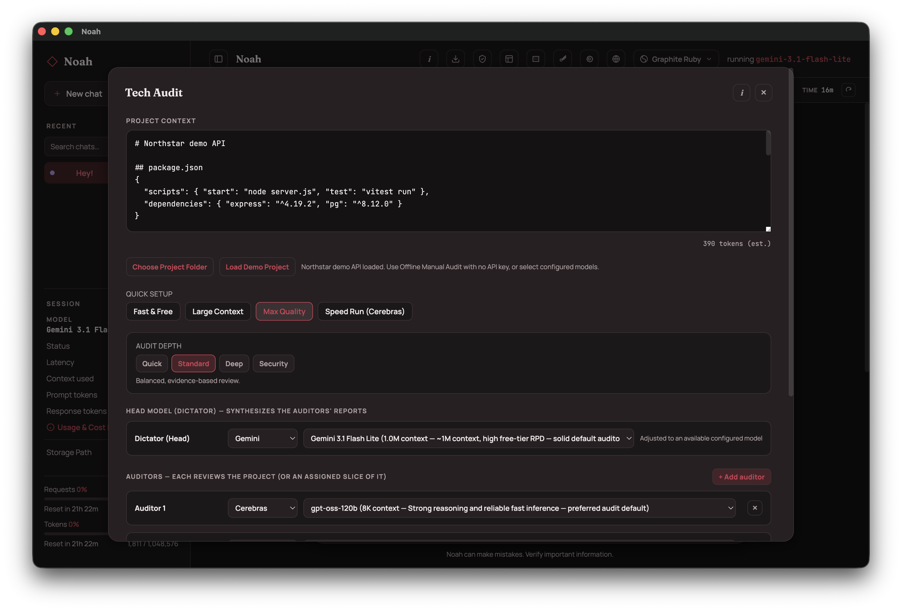Open the Dictator provider Gemini dropdown

[262, 439]
